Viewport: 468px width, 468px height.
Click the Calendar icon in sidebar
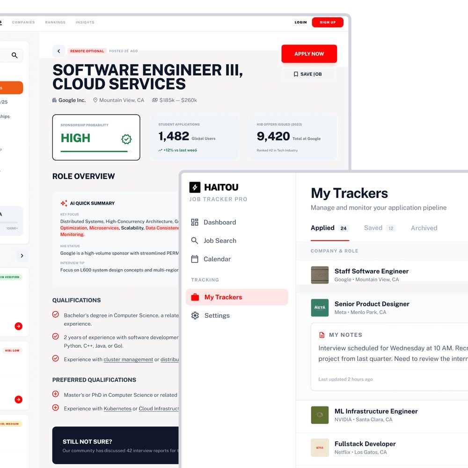(195, 259)
